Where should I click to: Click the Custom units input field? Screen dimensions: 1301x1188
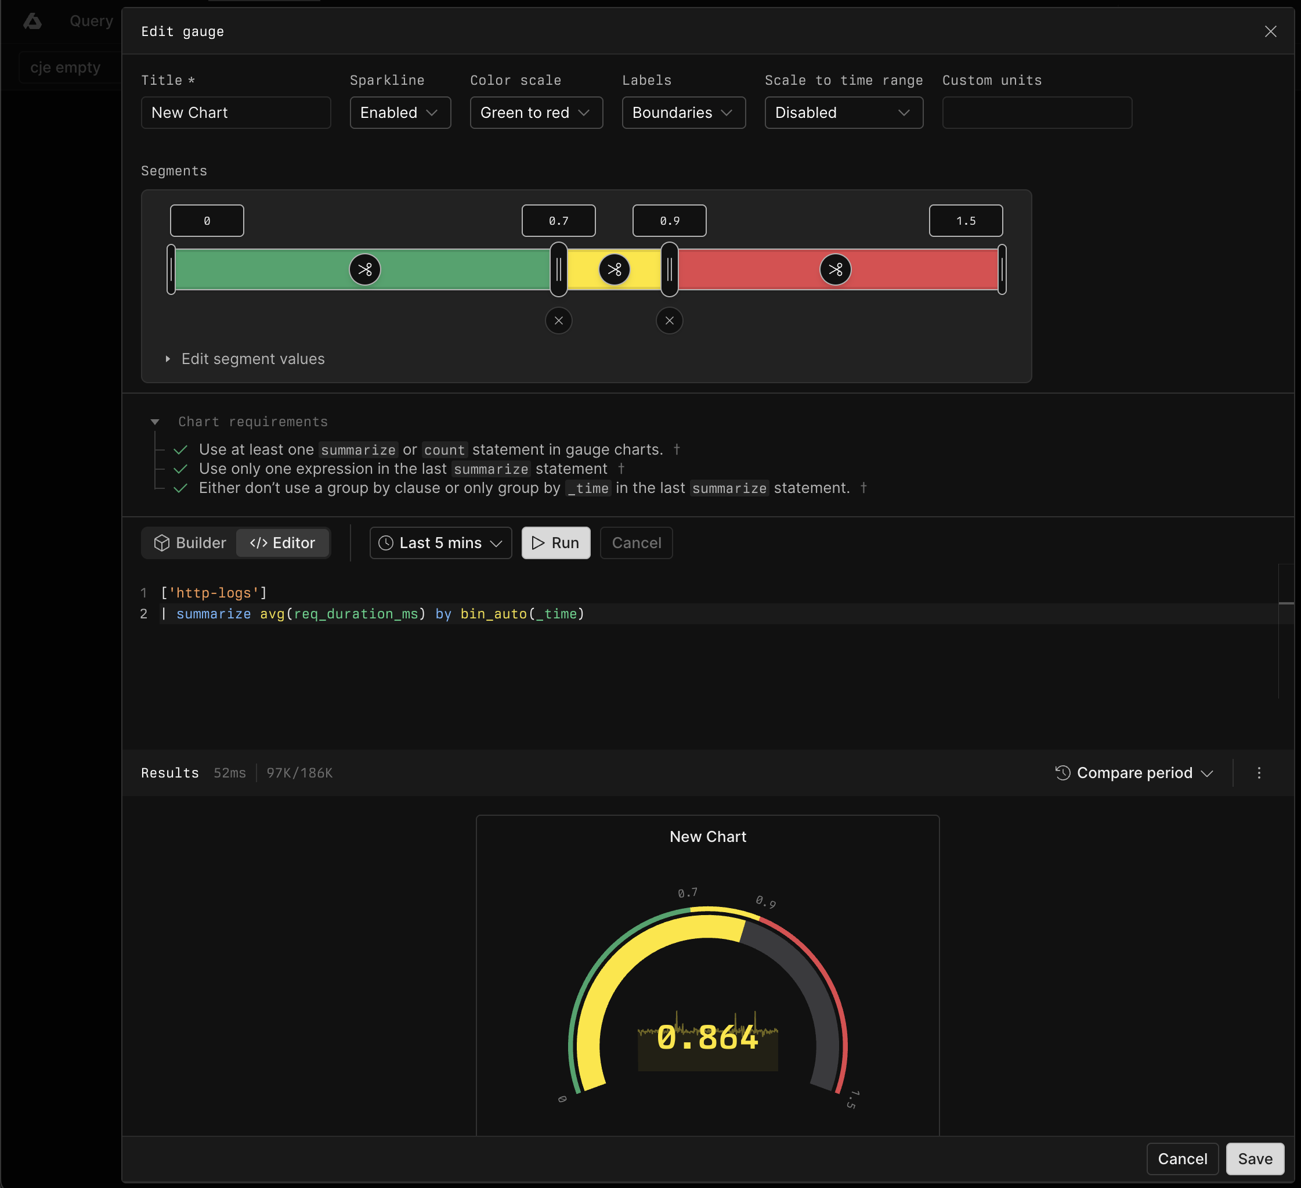(x=1036, y=112)
